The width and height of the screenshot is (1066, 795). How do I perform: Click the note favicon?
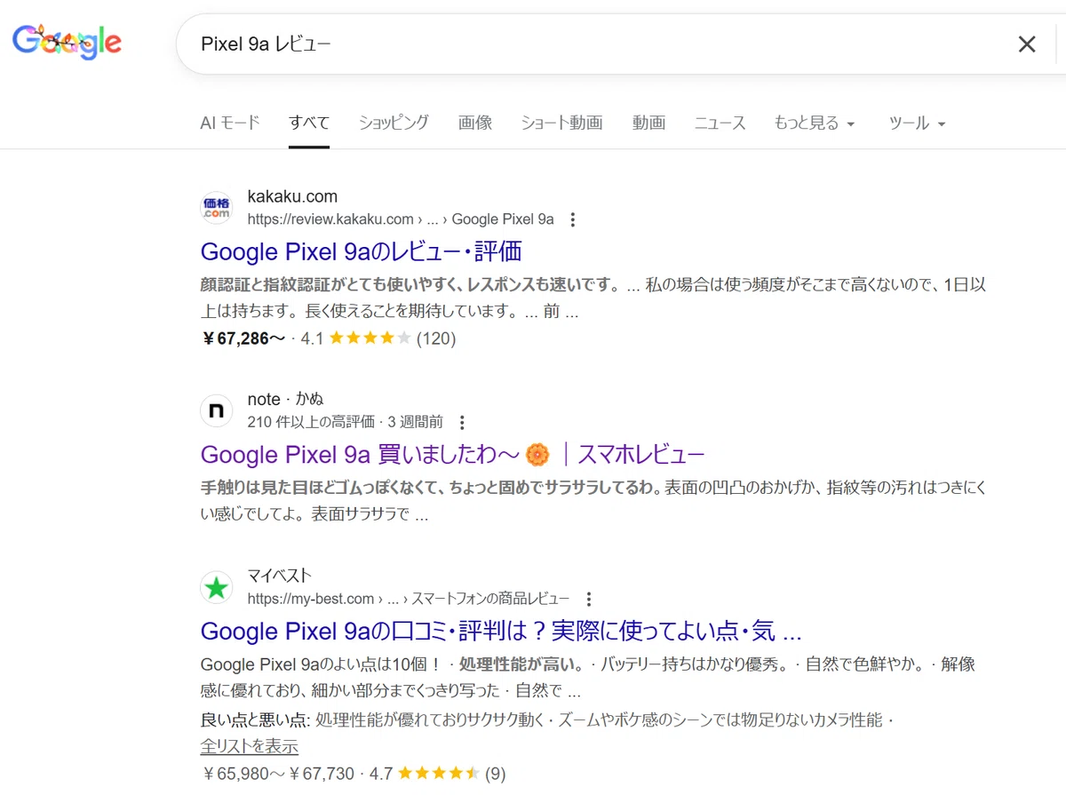pyautogui.click(x=217, y=410)
